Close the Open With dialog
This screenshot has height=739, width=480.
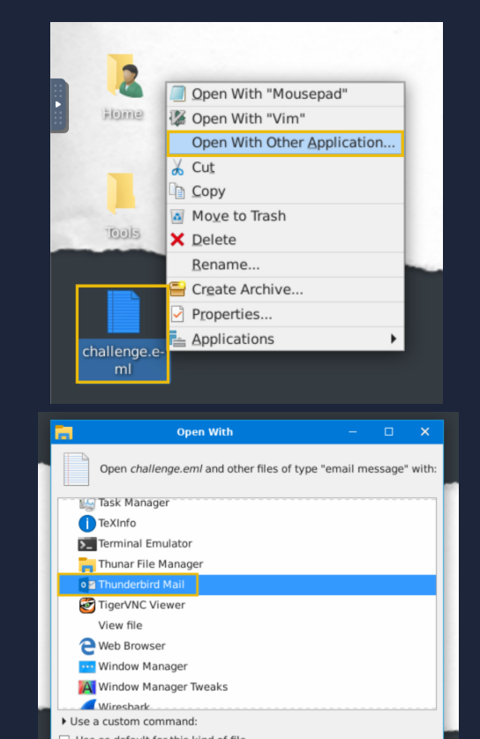tap(424, 432)
